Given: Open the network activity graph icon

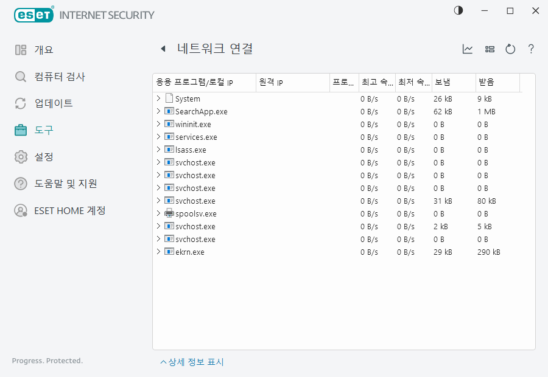Looking at the screenshot, I should coord(468,49).
